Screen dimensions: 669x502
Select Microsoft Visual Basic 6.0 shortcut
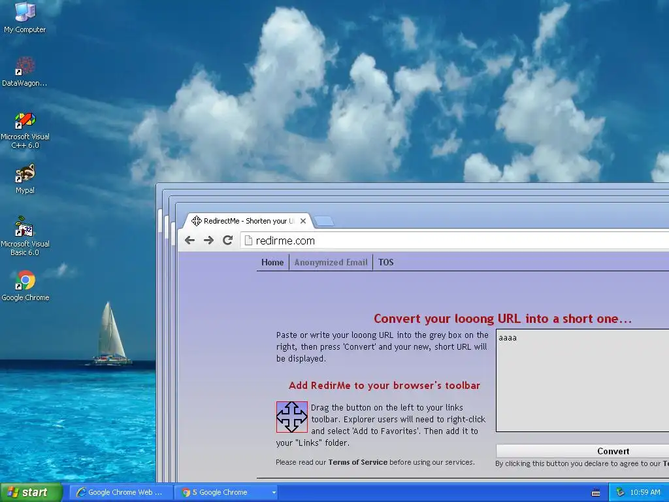[25, 236]
